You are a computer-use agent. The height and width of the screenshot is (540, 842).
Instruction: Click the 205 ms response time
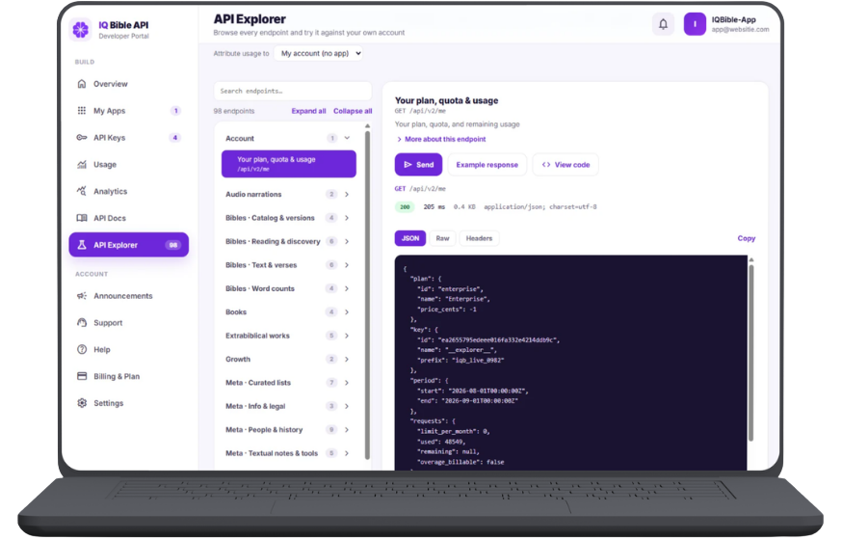434,207
